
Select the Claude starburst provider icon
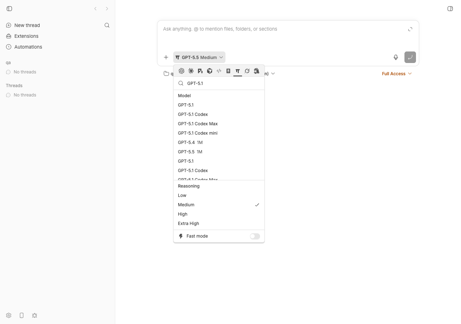191,71
